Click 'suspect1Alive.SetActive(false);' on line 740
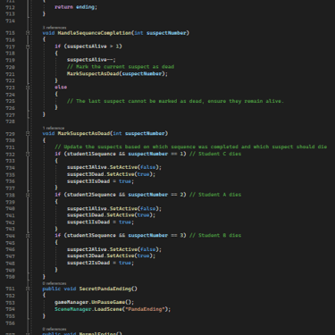This screenshot has height=335, width=335. click(x=114, y=208)
